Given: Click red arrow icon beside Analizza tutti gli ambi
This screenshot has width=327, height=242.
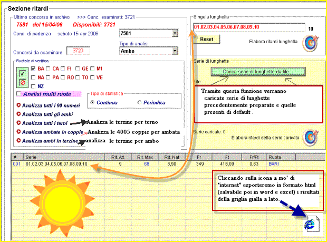Looking at the screenshot, I should 18,114.
